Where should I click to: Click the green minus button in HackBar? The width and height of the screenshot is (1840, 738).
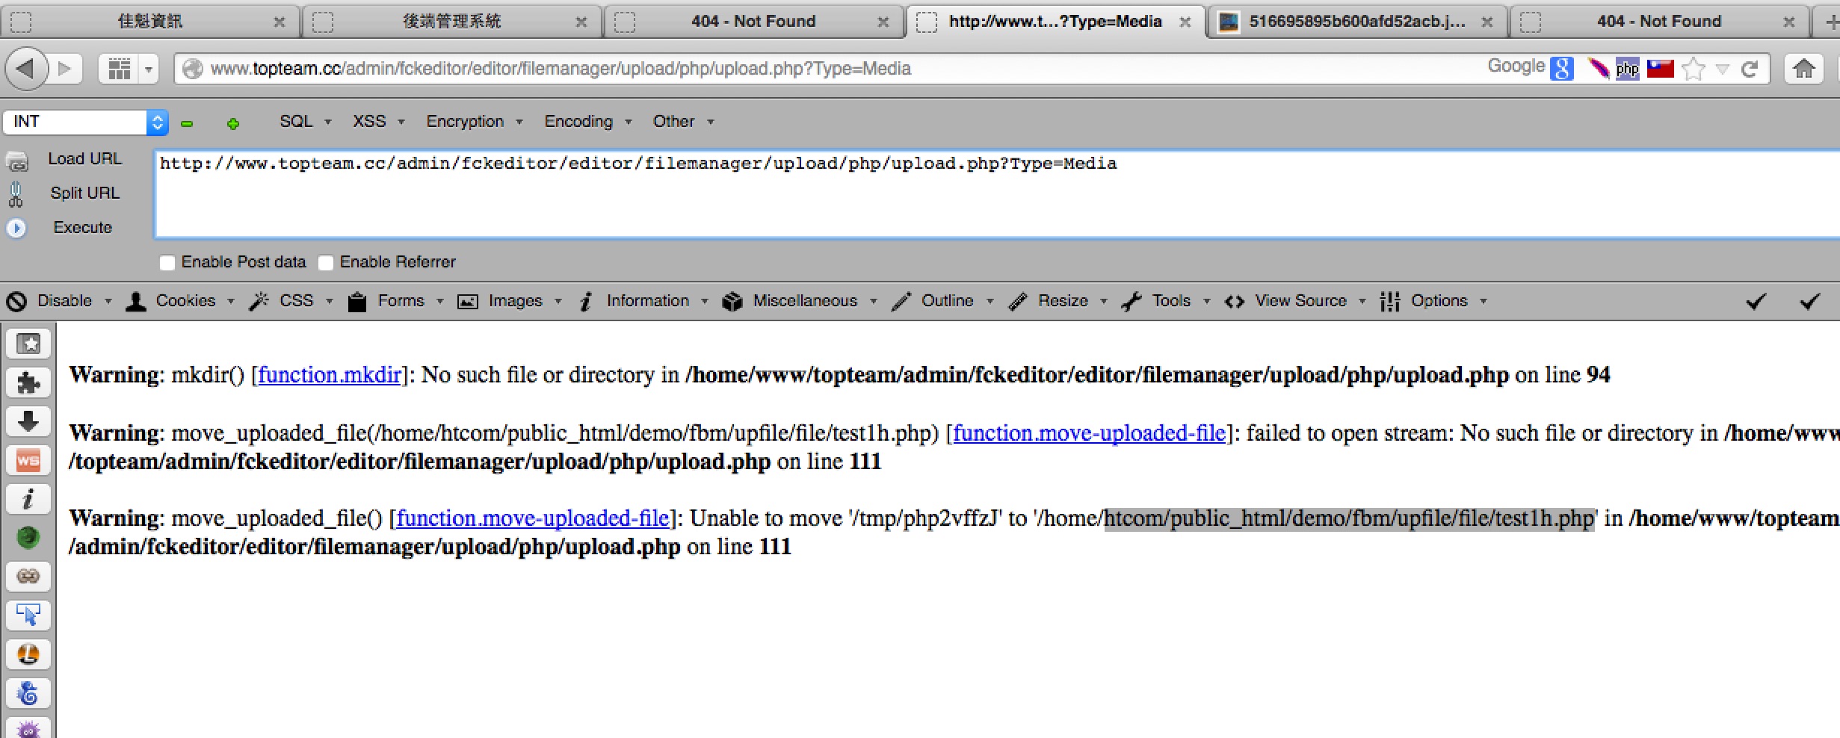[187, 124]
